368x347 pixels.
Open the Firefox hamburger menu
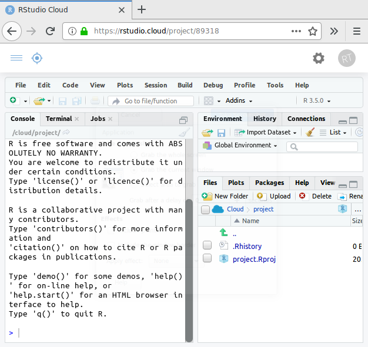[x=357, y=31]
